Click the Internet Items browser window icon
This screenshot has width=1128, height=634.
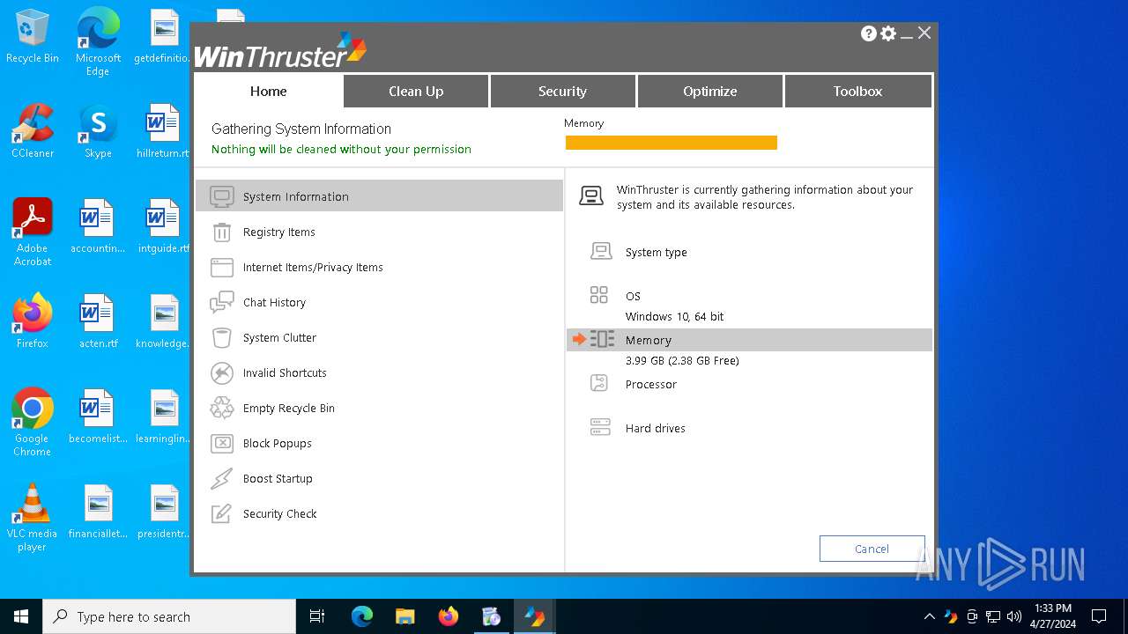click(x=222, y=267)
